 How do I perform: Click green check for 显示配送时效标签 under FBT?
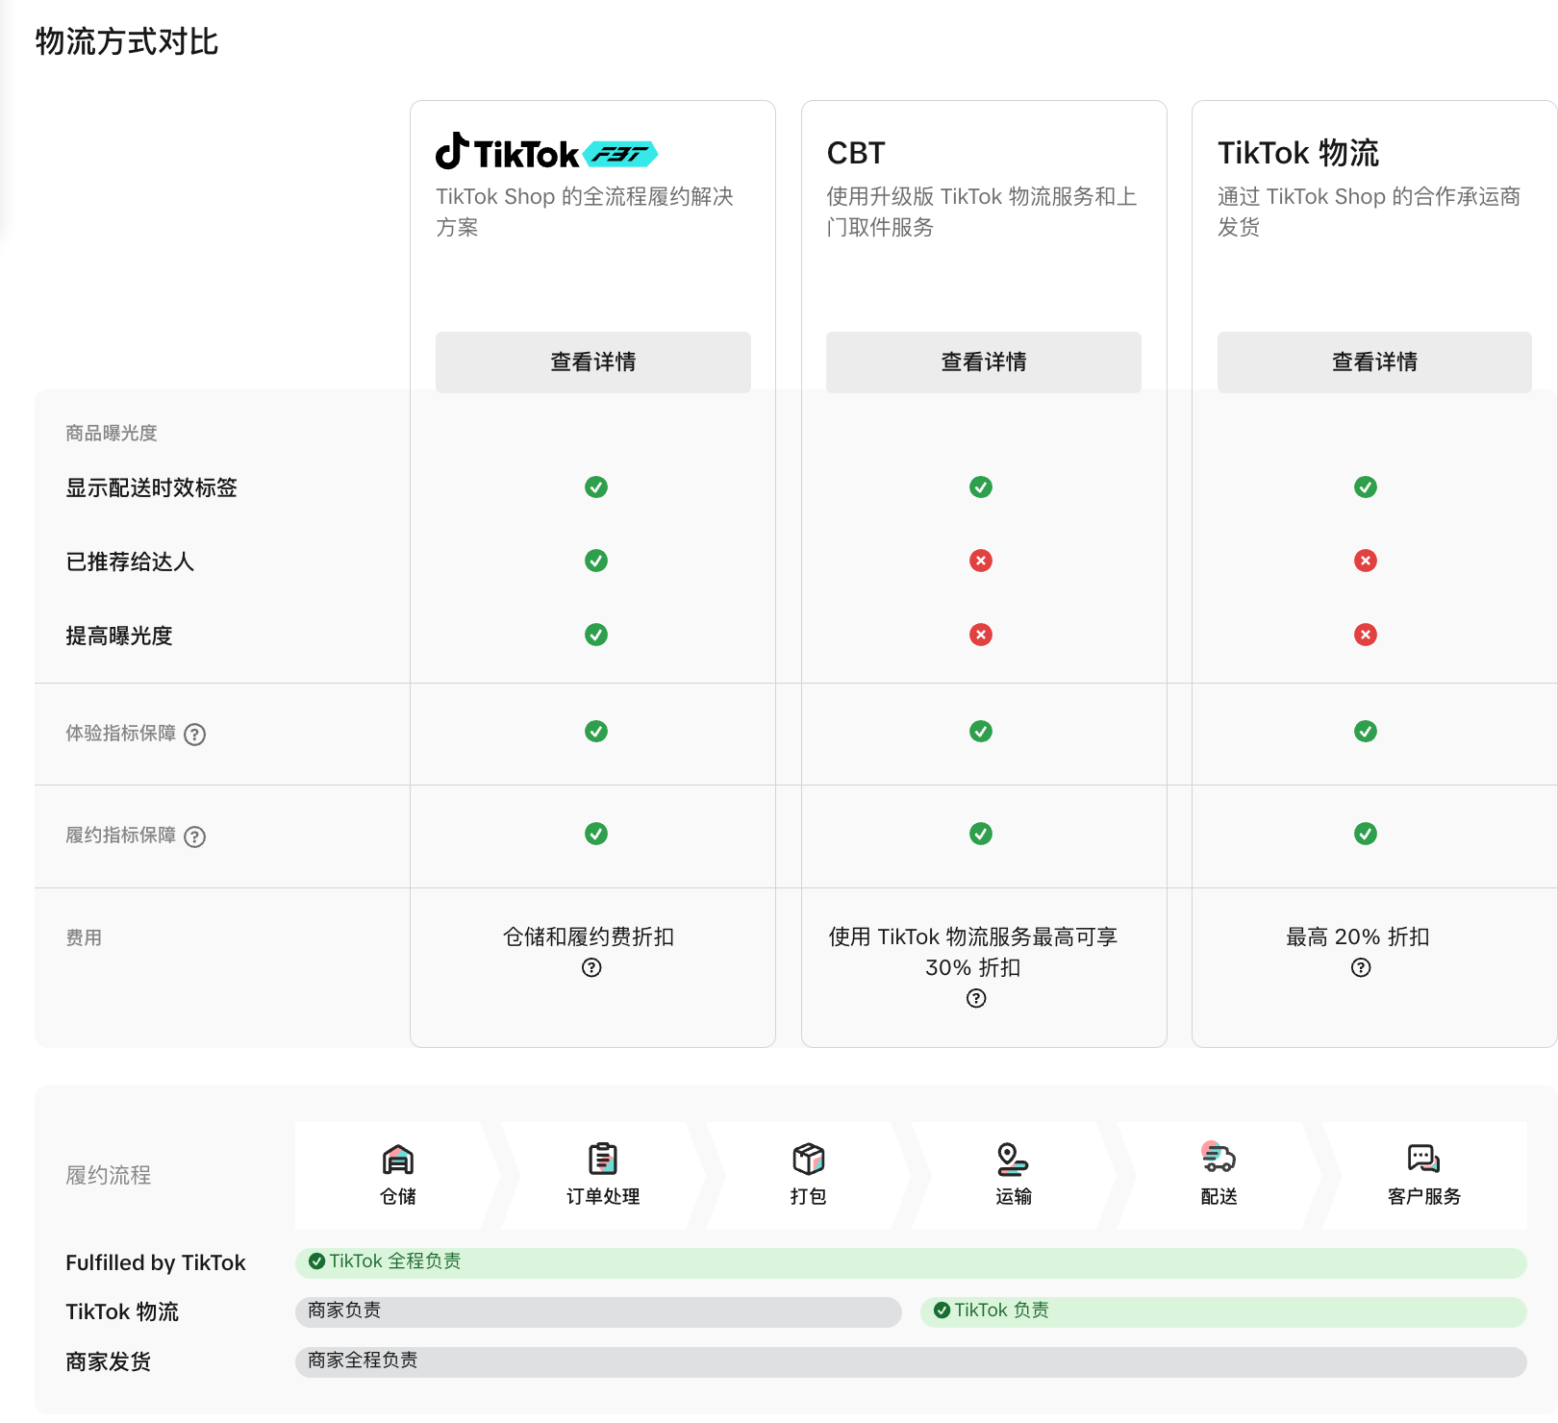[596, 487]
